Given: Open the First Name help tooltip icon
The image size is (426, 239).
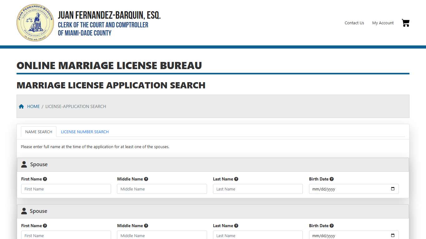Looking at the screenshot, I should (x=45, y=179).
